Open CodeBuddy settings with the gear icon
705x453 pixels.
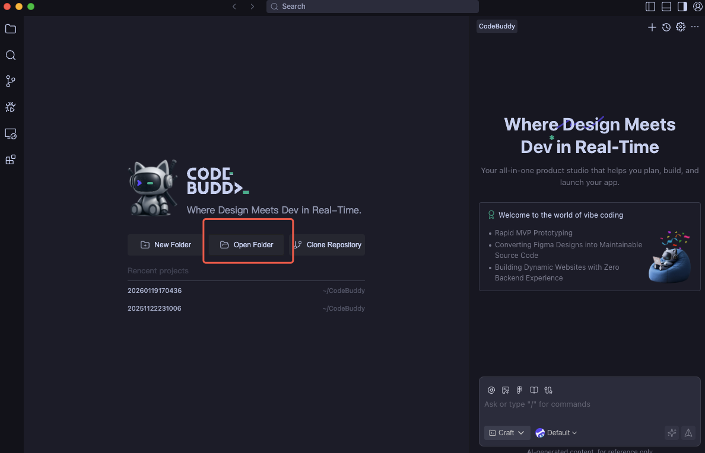click(x=680, y=27)
